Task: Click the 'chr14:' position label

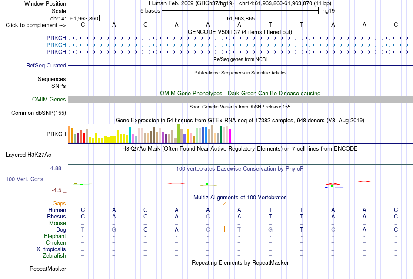Action: 58,18
